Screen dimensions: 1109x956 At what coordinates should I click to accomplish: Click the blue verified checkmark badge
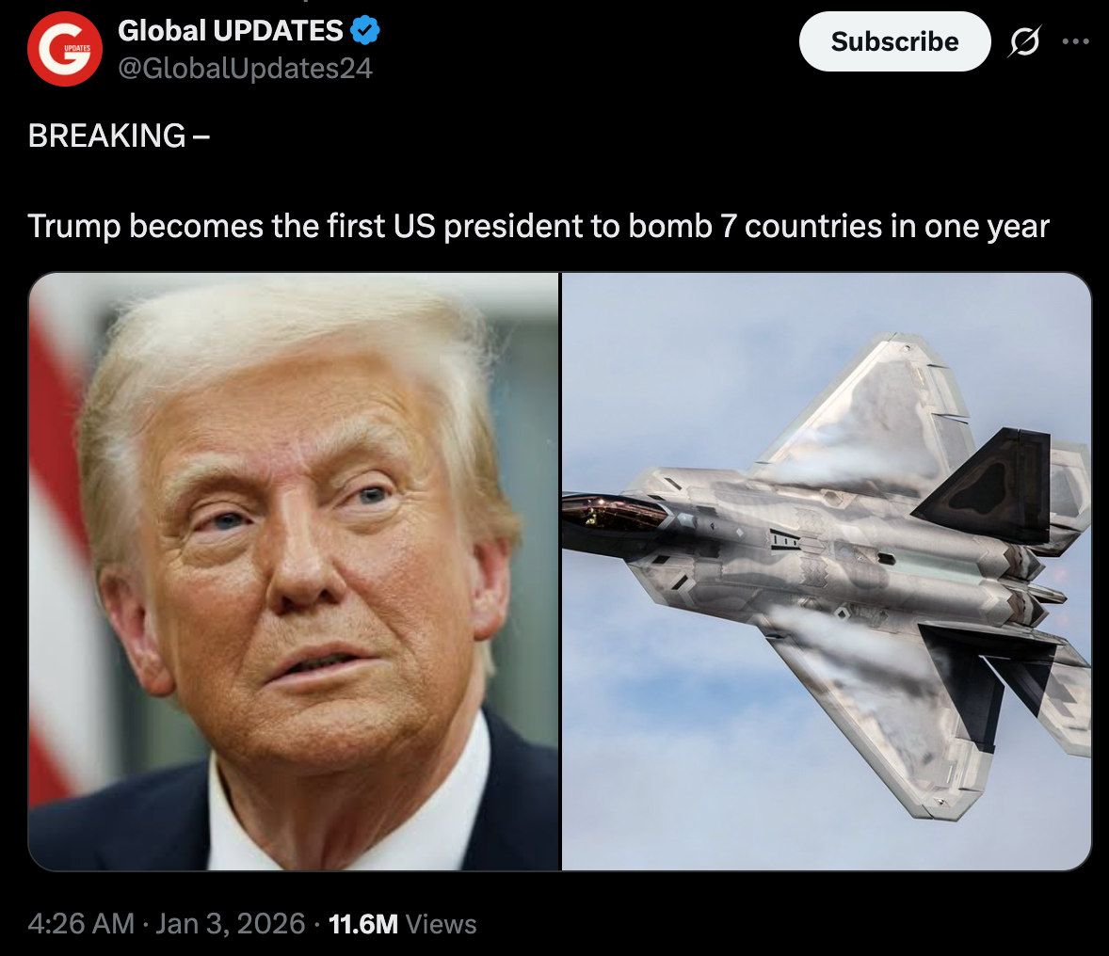pyautogui.click(x=365, y=30)
